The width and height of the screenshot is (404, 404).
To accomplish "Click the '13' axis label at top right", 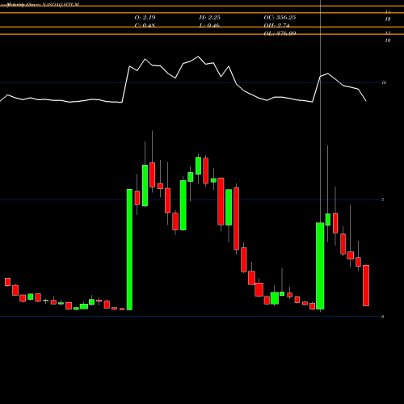I will 388,19.
